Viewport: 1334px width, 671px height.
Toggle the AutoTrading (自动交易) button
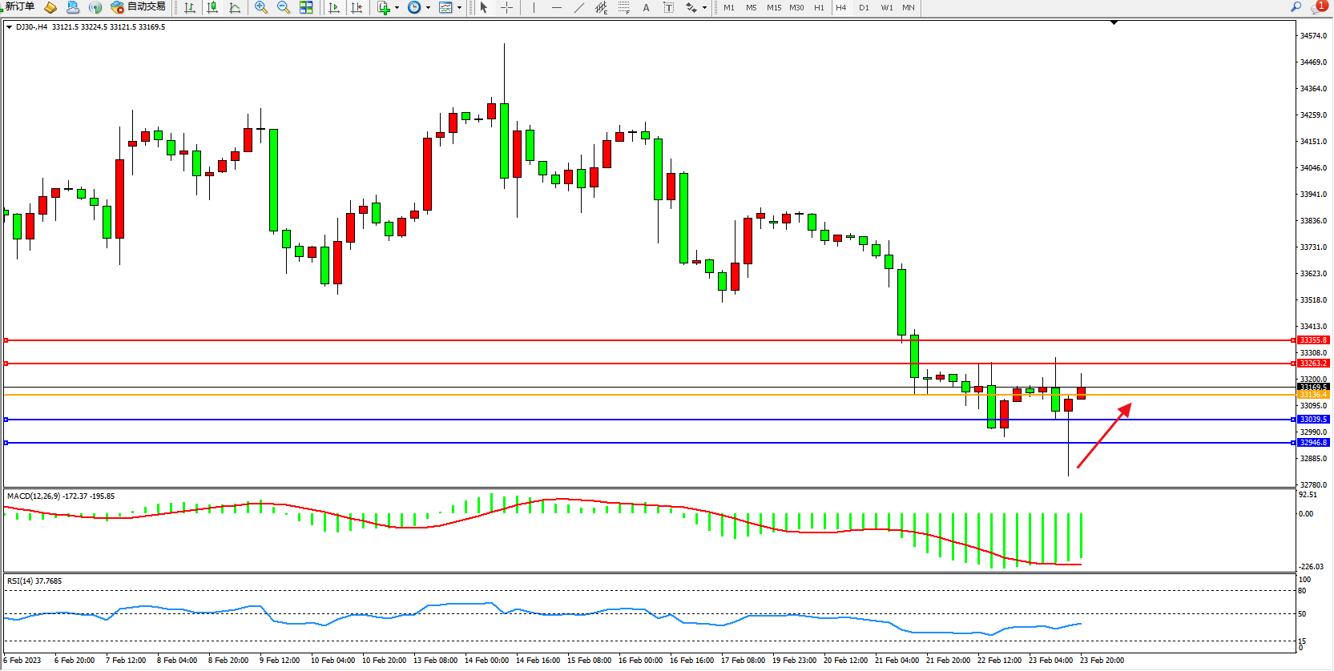[x=139, y=7]
